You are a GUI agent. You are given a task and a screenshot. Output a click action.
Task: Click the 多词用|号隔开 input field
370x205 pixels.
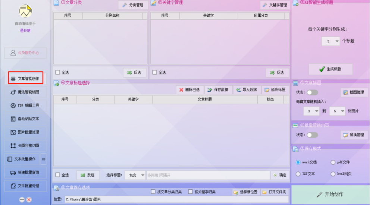coord(208,175)
